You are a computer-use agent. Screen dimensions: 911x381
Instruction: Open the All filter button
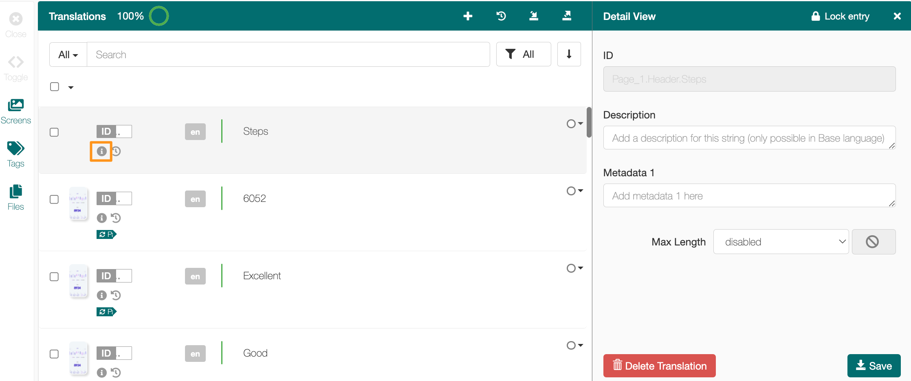(x=524, y=54)
